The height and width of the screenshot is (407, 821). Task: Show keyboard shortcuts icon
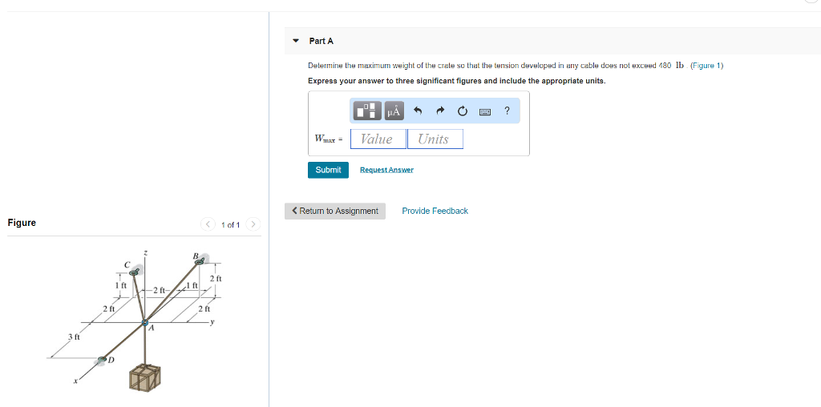[484, 111]
